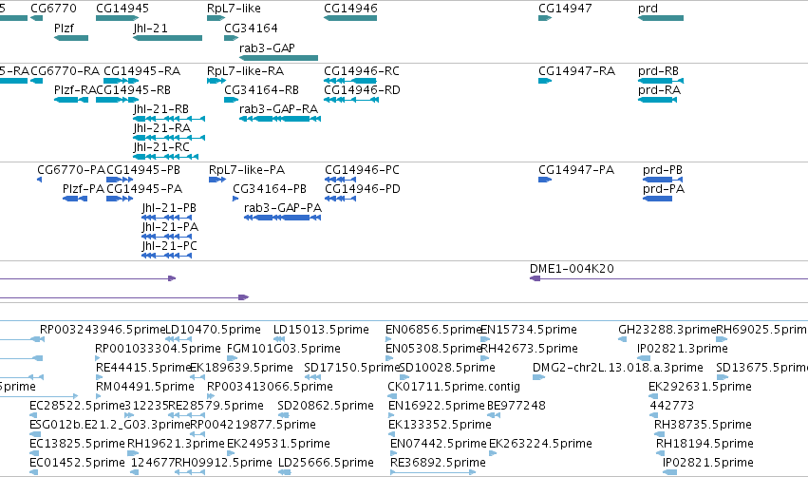
Task: Open transcript RpL7-like-RA
Action: click(245, 70)
